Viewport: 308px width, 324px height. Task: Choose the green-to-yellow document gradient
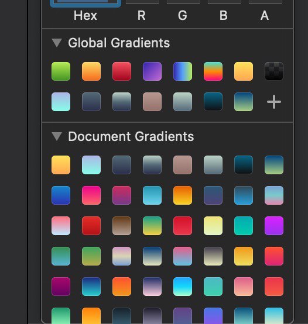(152, 226)
